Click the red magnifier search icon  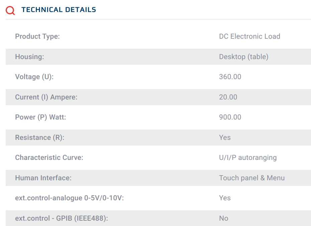[10, 10]
